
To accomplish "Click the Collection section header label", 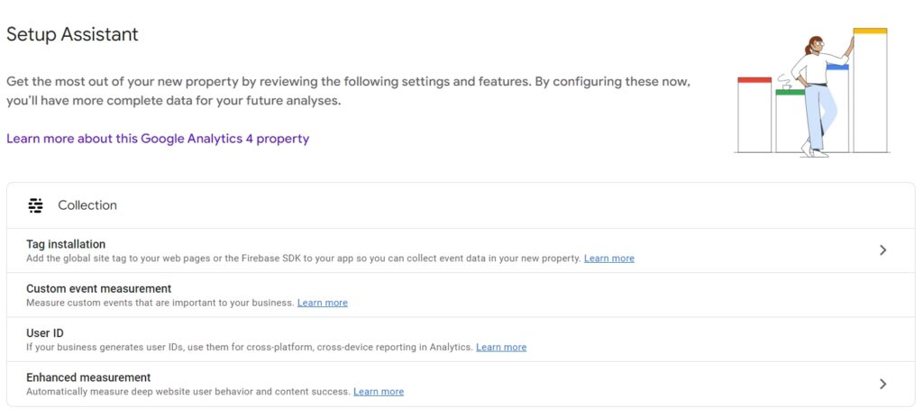I will click(87, 205).
